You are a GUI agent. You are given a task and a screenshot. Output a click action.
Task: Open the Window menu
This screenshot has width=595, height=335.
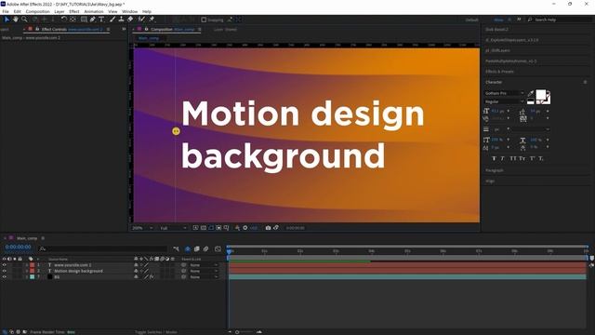pyautogui.click(x=130, y=12)
